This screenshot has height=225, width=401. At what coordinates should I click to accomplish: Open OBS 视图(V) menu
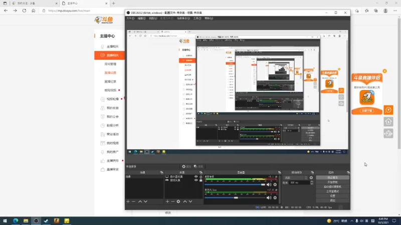[153, 18]
